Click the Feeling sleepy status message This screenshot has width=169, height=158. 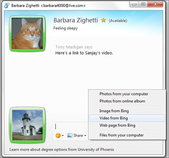point(66,28)
